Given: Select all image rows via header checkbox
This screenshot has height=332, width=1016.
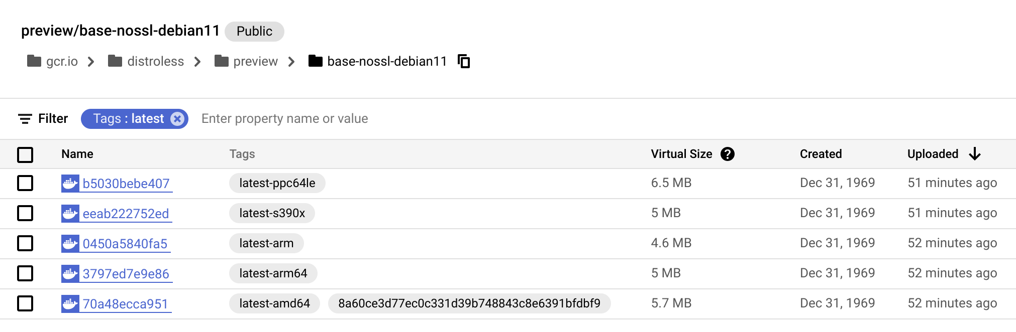Looking at the screenshot, I should point(25,155).
